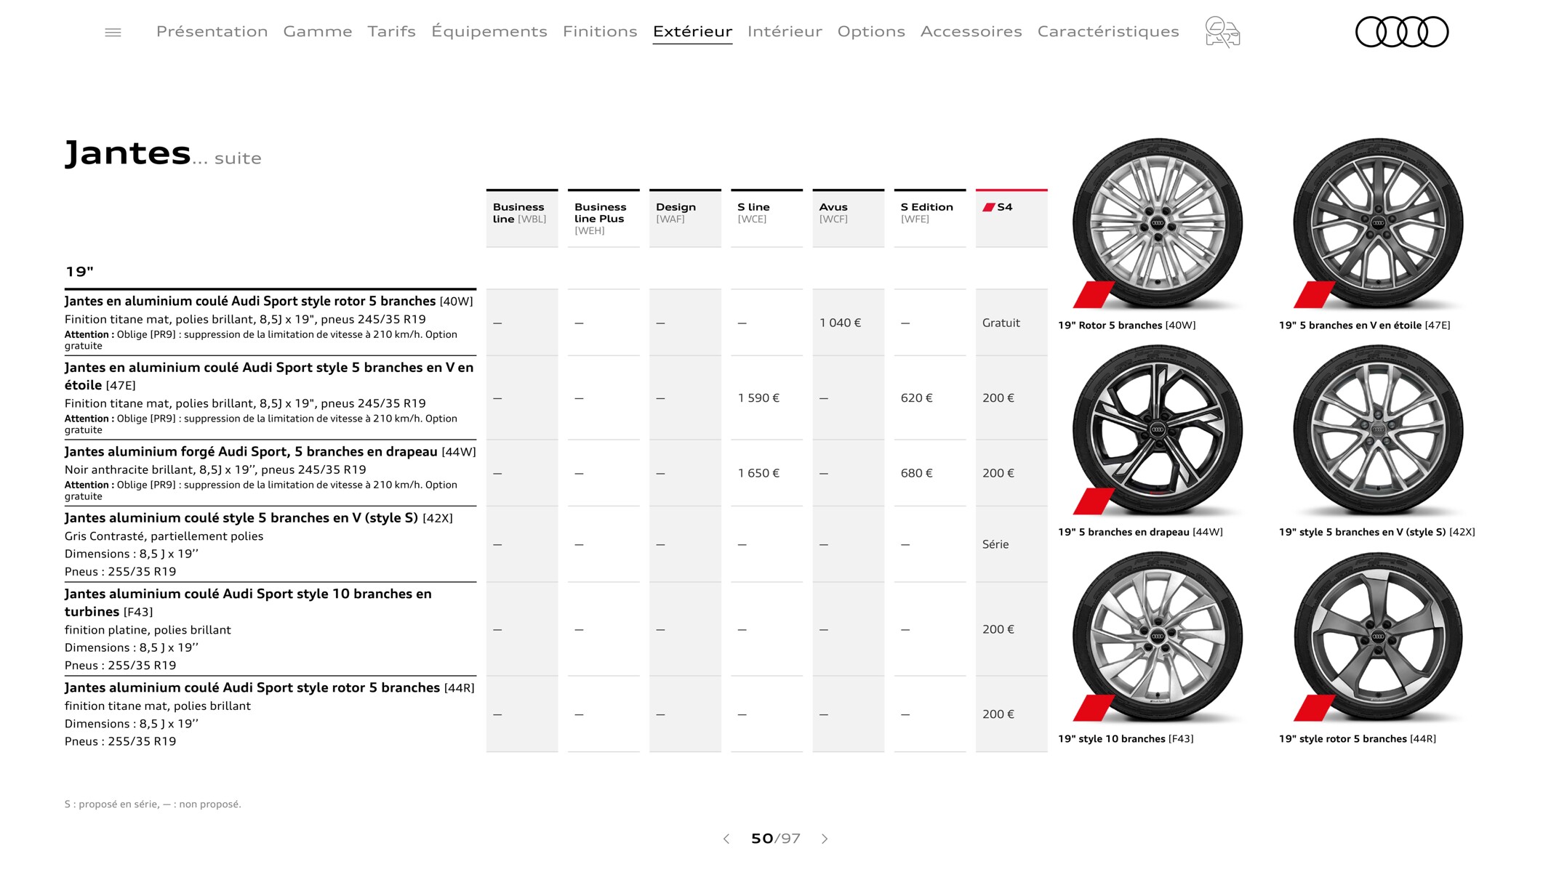The image size is (1551, 872).
Task: Click the rotor 5 branches [44R] row title
Action: tap(269, 687)
